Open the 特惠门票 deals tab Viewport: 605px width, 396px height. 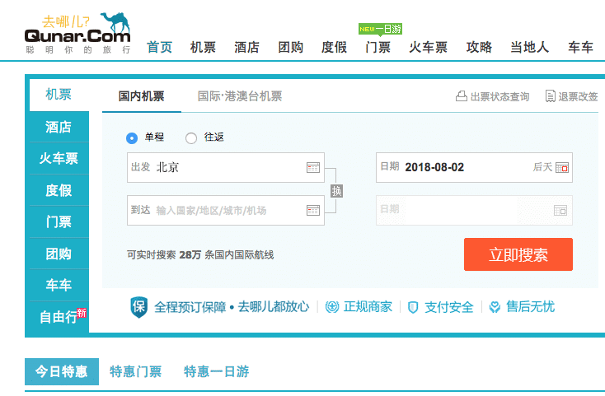(136, 371)
